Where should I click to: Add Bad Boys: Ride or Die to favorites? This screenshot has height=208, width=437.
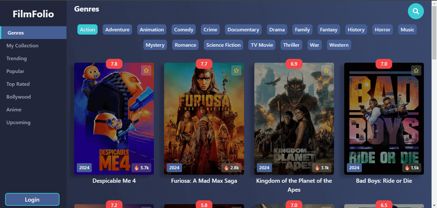click(416, 70)
